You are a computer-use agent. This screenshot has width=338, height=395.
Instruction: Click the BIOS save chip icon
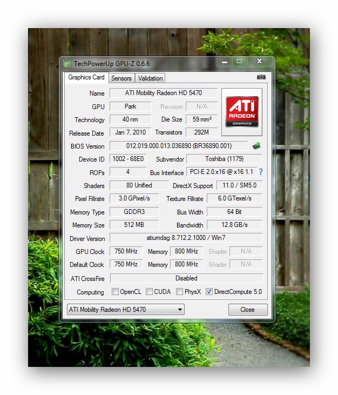pyautogui.click(x=256, y=146)
